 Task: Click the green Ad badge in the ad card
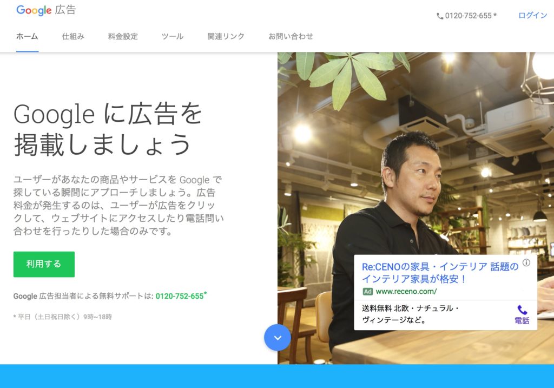(367, 292)
